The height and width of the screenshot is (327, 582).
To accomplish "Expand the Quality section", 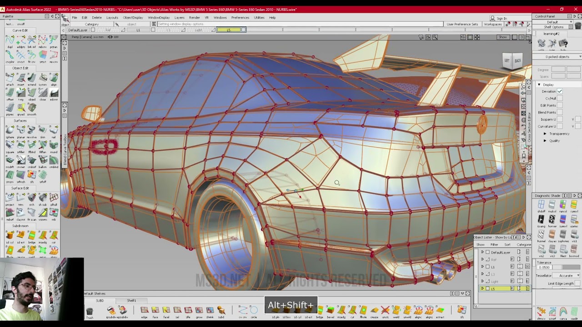I will [545, 141].
